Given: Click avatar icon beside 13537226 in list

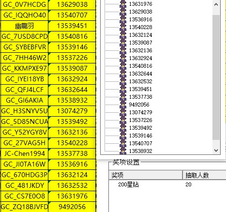Looking at the screenshot, I should pos(123,120).
